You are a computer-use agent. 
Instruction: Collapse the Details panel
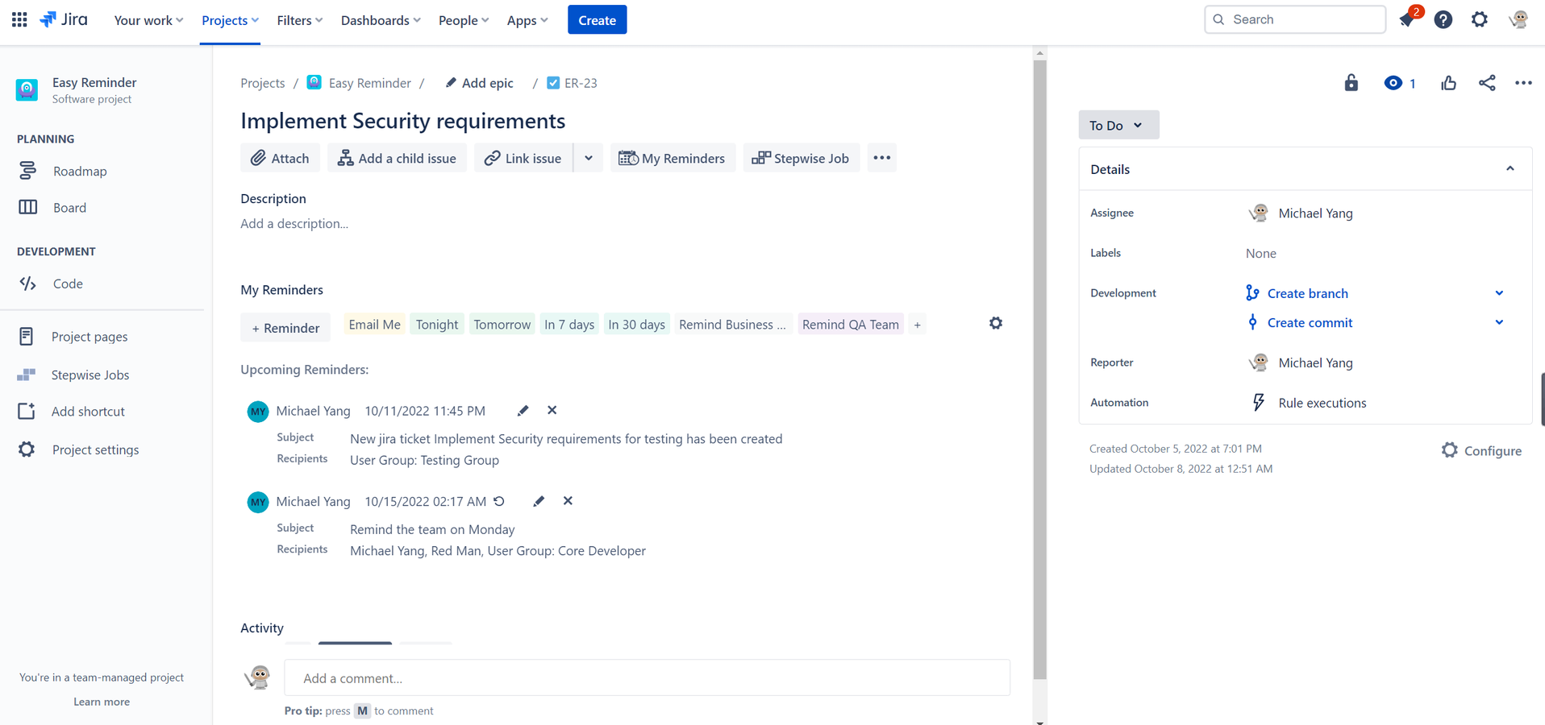pyautogui.click(x=1510, y=169)
